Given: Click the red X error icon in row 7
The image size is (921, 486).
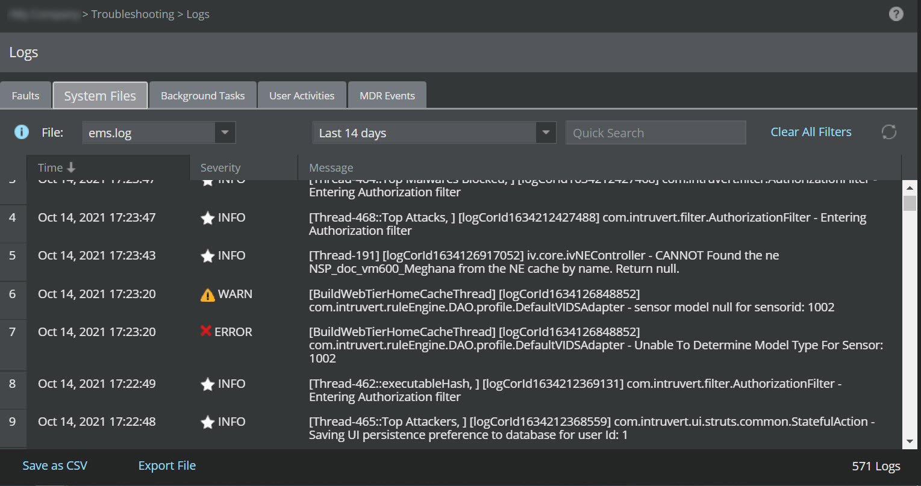Looking at the screenshot, I should [x=206, y=331].
